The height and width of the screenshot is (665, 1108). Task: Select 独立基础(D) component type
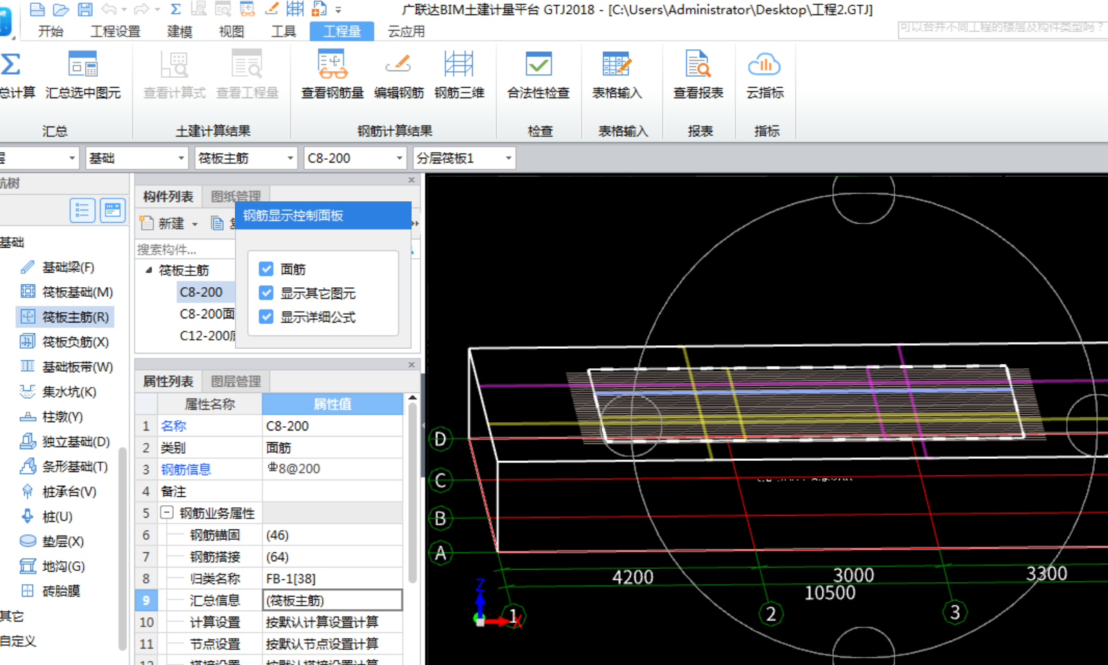[76, 441]
